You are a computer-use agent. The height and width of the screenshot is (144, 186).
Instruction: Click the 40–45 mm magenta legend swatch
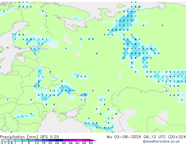point(80,140)
